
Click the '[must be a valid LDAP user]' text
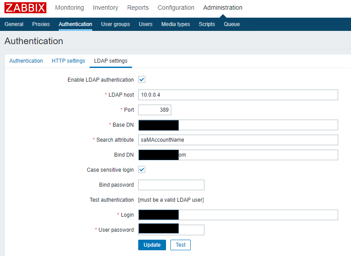171,200
